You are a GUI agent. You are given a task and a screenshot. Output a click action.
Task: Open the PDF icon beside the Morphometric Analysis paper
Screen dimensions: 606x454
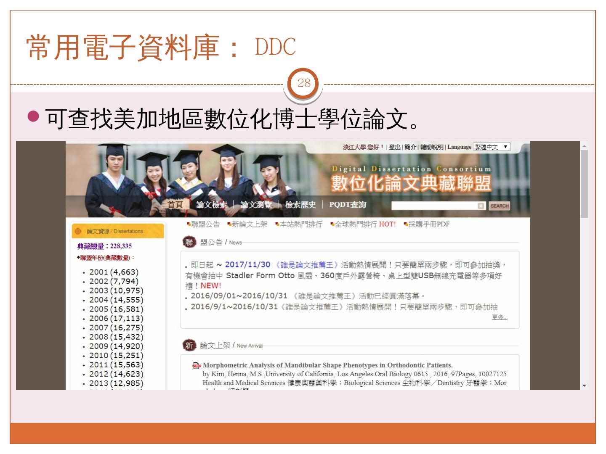pos(196,366)
